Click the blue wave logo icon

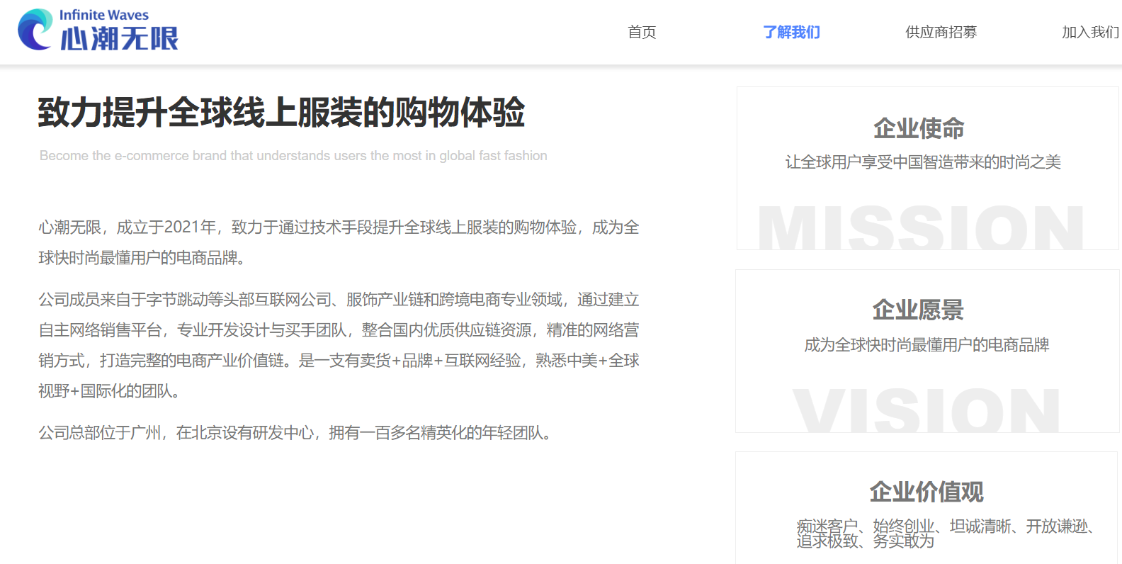pos(35,30)
